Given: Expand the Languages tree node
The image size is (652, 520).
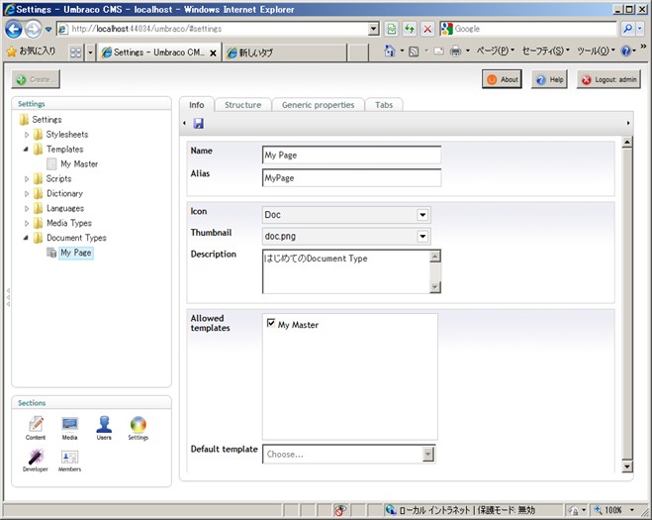Looking at the screenshot, I should point(27,209).
